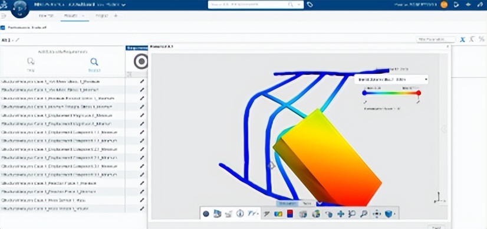Select the zoom magnifier tool
This screenshot has width=487, height=229.
364,214
